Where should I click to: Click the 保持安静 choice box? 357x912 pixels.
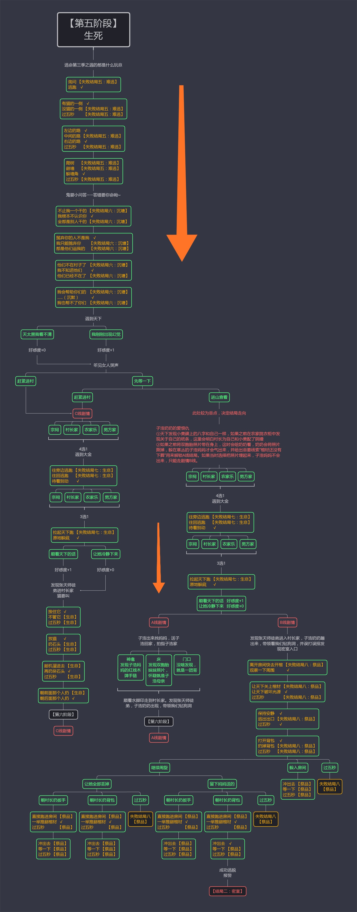[287, 719]
